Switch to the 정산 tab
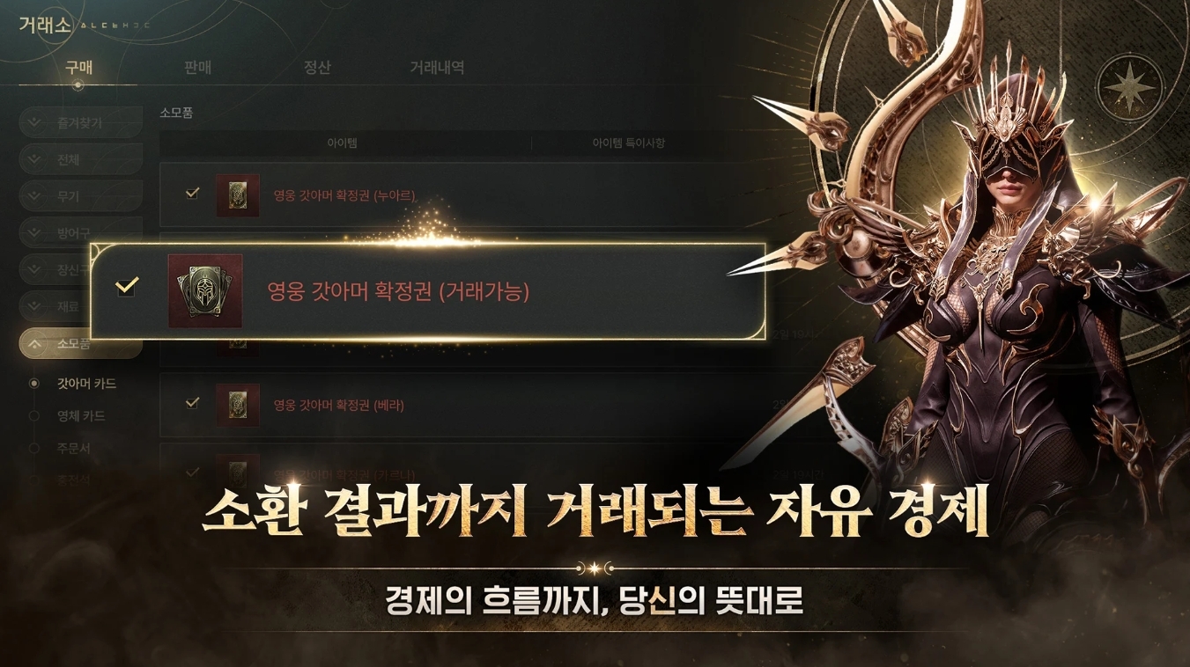Screen dimensions: 1190x667 pyautogui.click(x=317, y=67)
